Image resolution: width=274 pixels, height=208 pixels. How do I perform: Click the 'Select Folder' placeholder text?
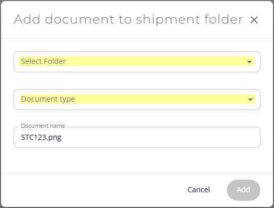click(x=43, y=61)
